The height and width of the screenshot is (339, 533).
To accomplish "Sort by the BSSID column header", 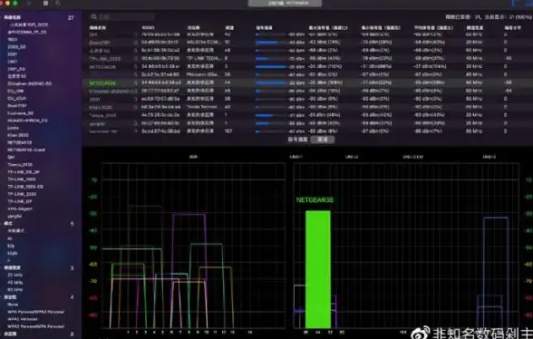I will point(149,27).
